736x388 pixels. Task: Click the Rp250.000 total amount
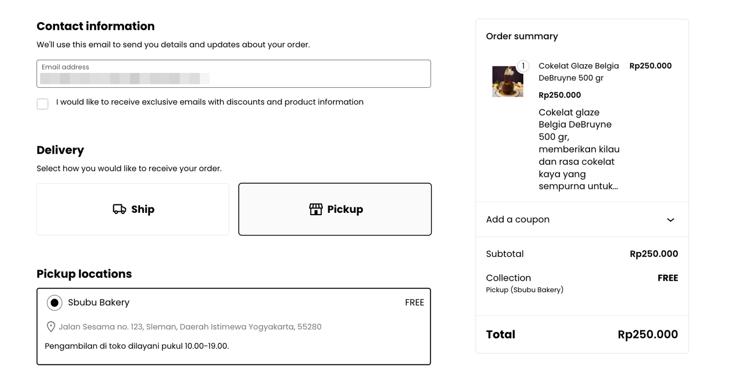pyautogui.click(x=648, y=334)
